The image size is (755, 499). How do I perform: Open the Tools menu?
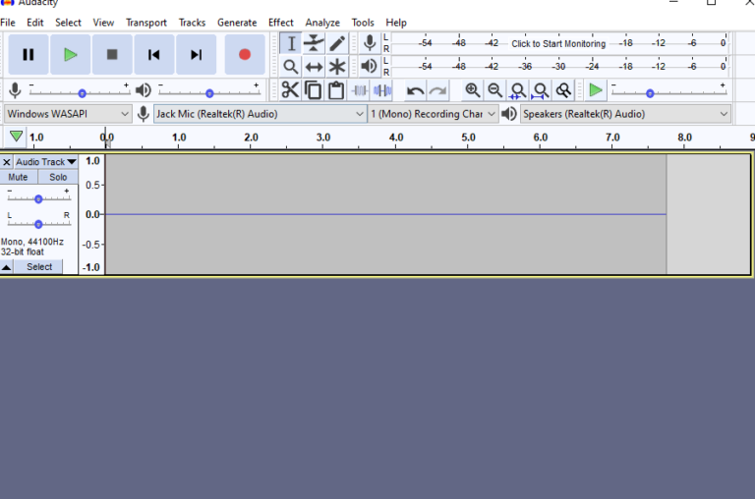pos(362,23)
